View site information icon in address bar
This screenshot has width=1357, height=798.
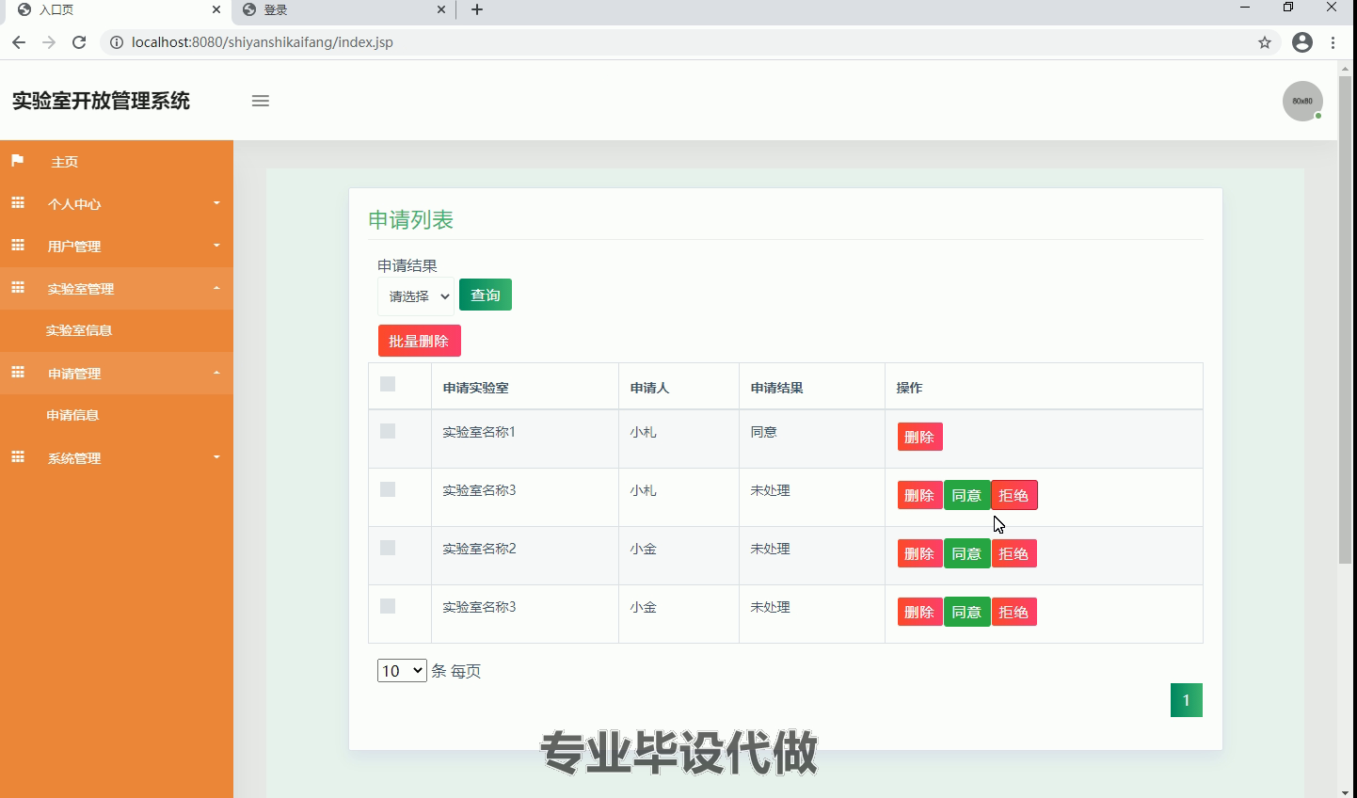click(117, 42)
